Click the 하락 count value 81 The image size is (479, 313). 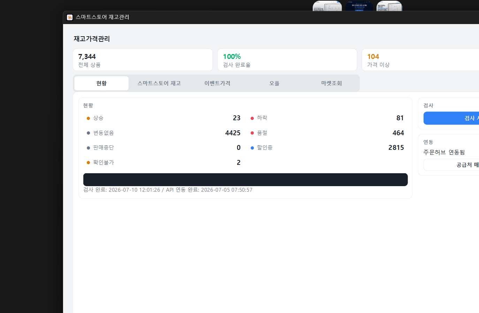pyautogui.click(x=400, y=118)
